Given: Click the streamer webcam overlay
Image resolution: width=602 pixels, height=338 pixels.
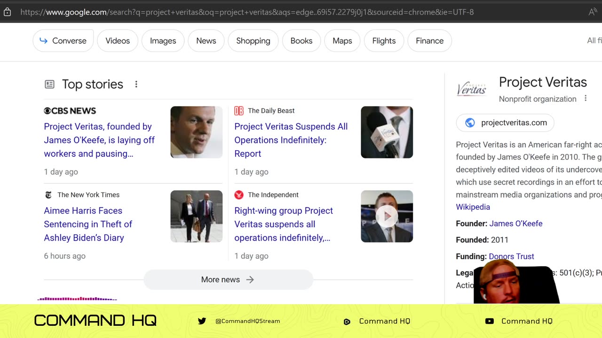Looking at the screenshot, I should tap(516, 282).
